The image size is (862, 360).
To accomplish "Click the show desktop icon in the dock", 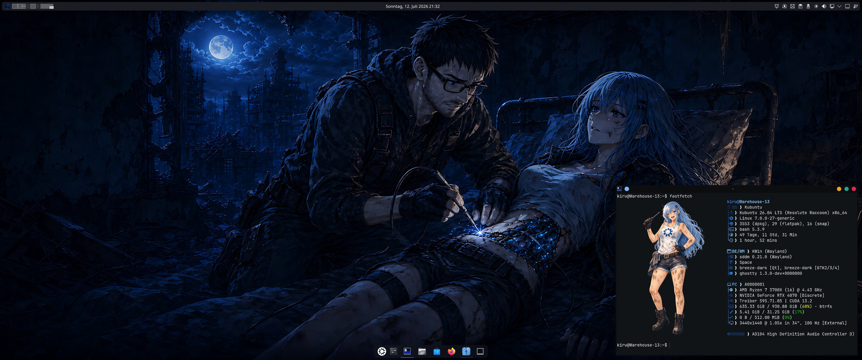I will click(480, 351).
